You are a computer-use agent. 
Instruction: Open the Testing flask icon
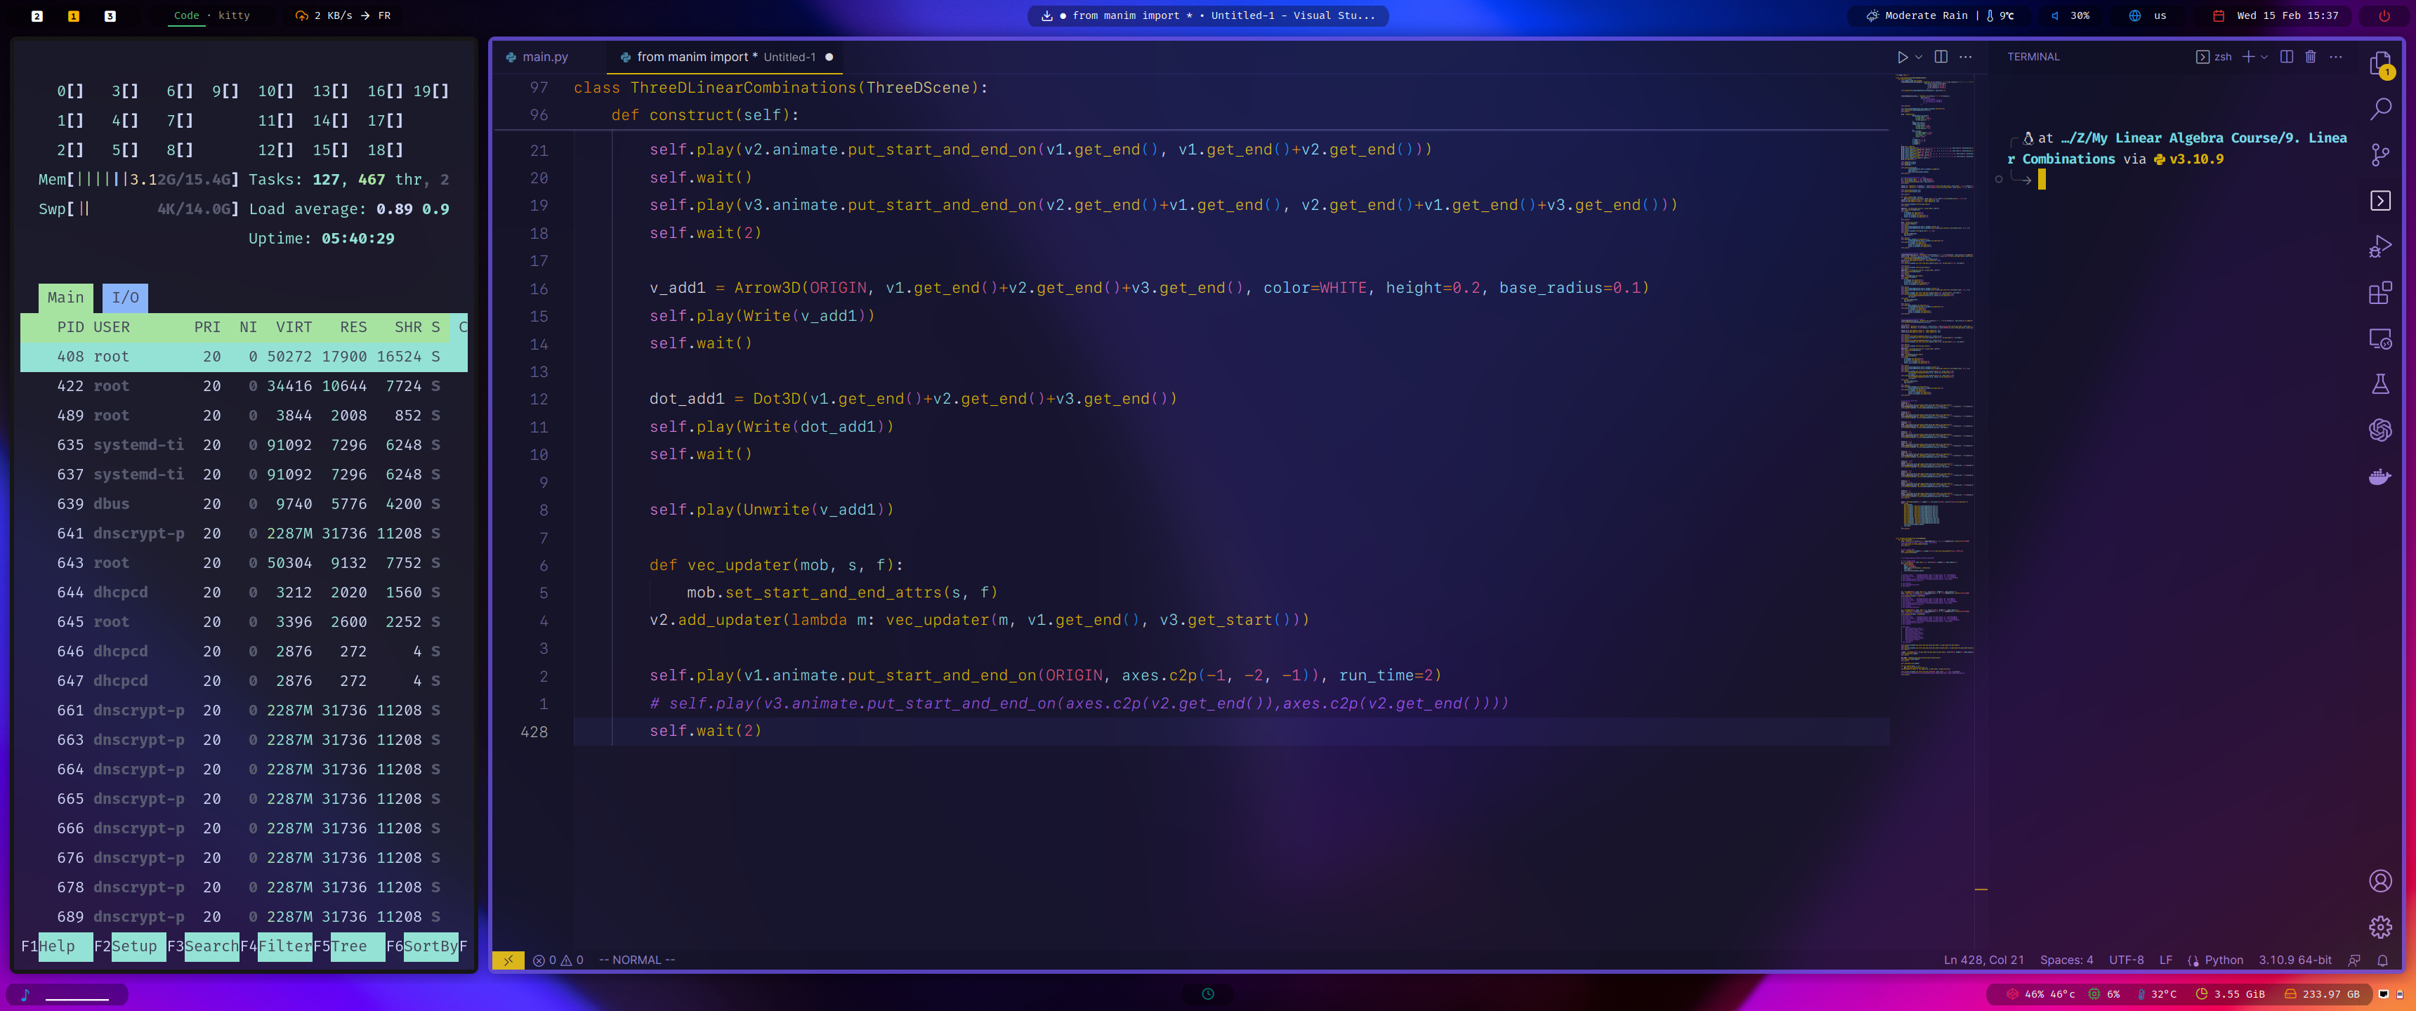(x=2380, y=383)
